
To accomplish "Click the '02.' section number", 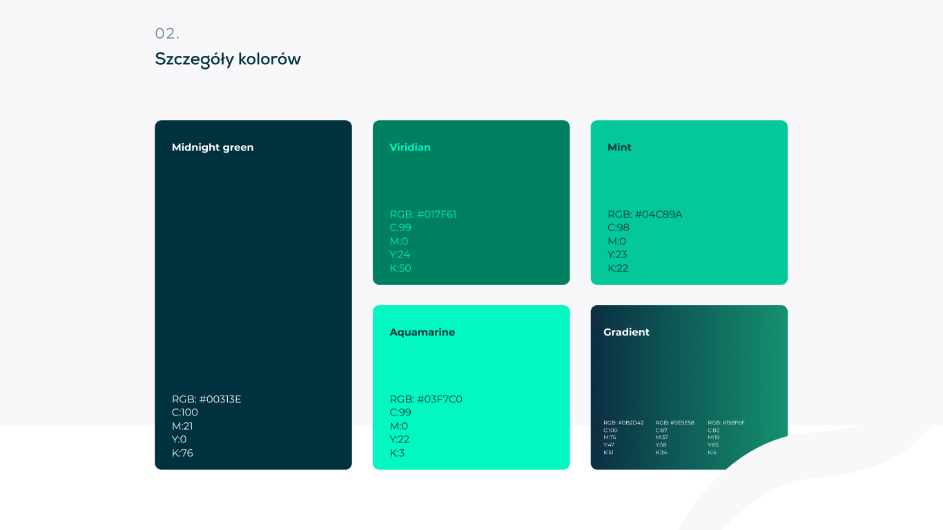I will pyautogui.click(x=167, y=34).
